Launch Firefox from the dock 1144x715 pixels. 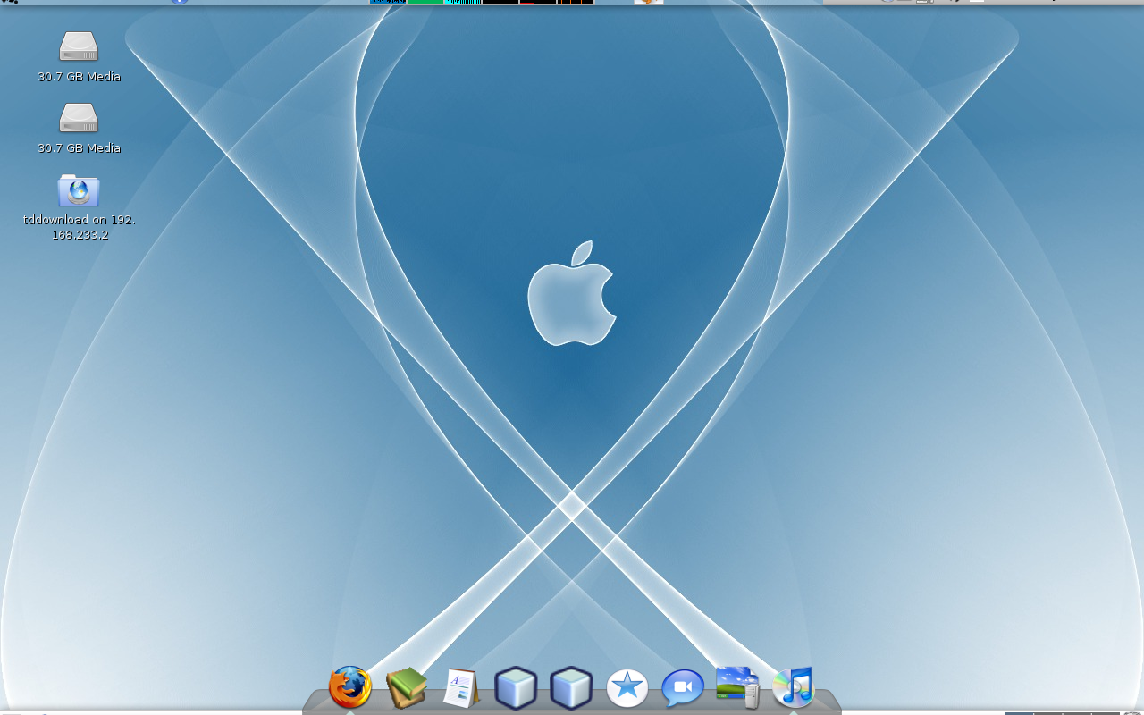pos(350,687)
